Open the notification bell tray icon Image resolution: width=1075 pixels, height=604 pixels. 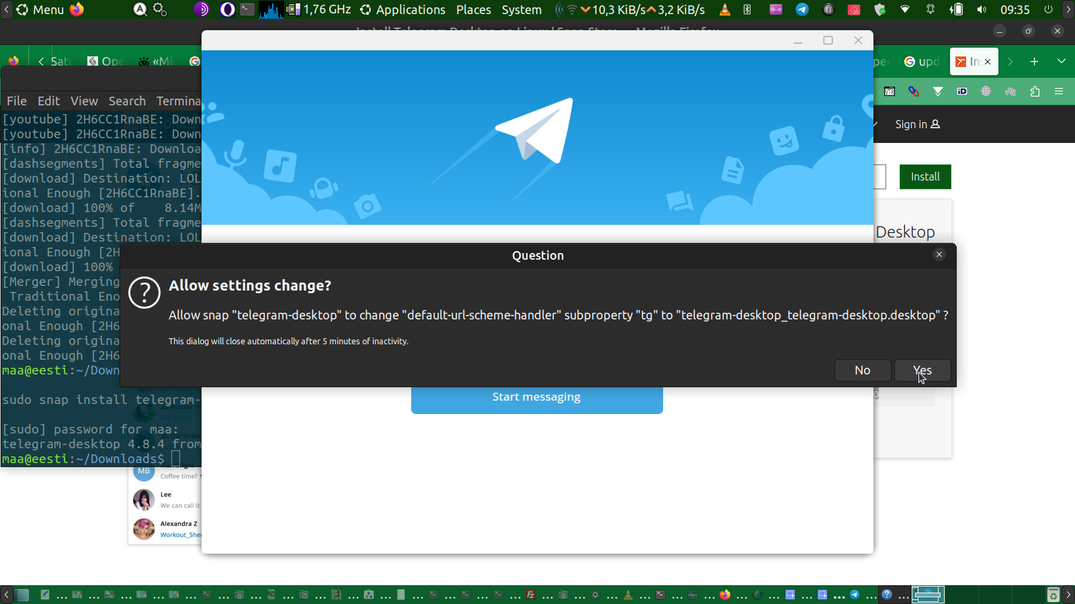coord(931,9)
